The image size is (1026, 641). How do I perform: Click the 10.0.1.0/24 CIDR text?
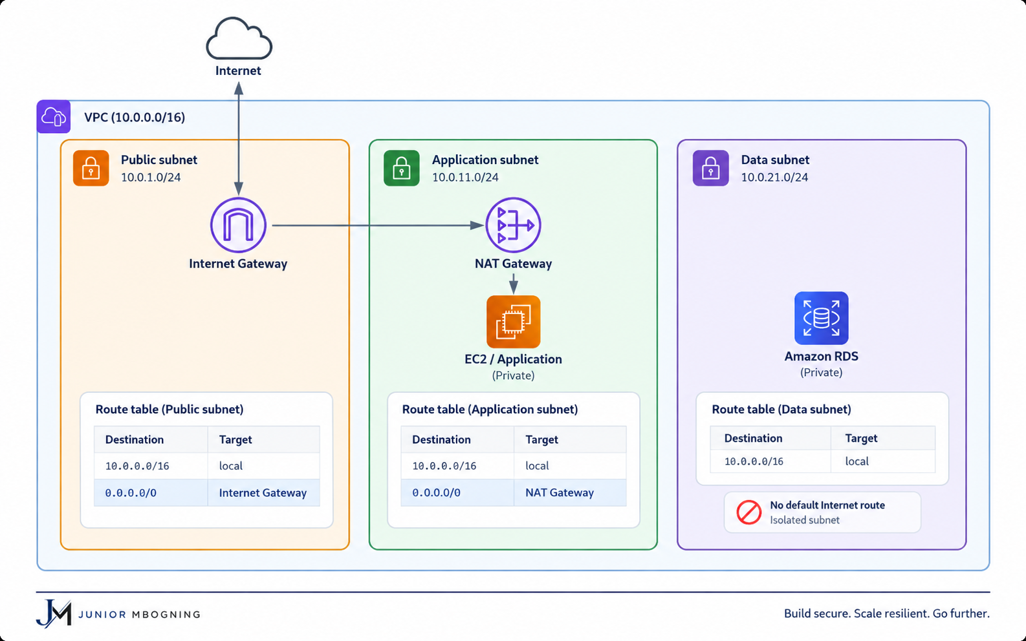click(x=151, y=177)
